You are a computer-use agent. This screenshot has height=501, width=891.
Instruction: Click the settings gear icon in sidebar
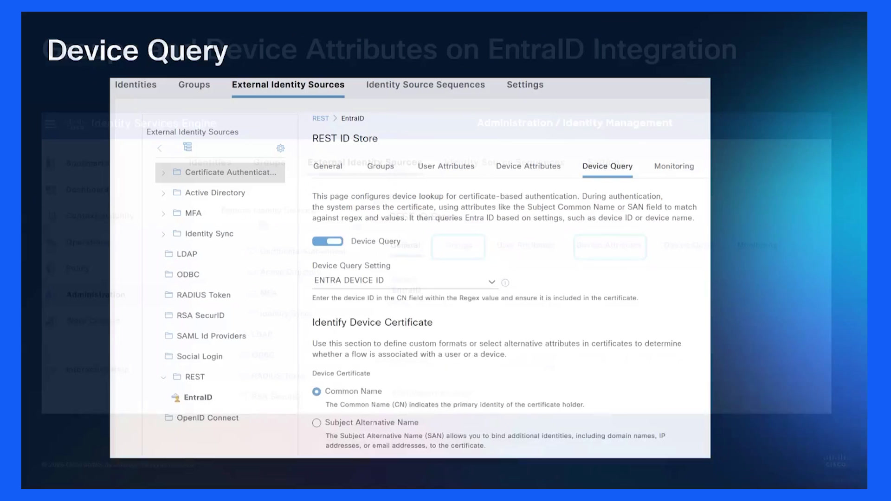click(x=280, y=148)
